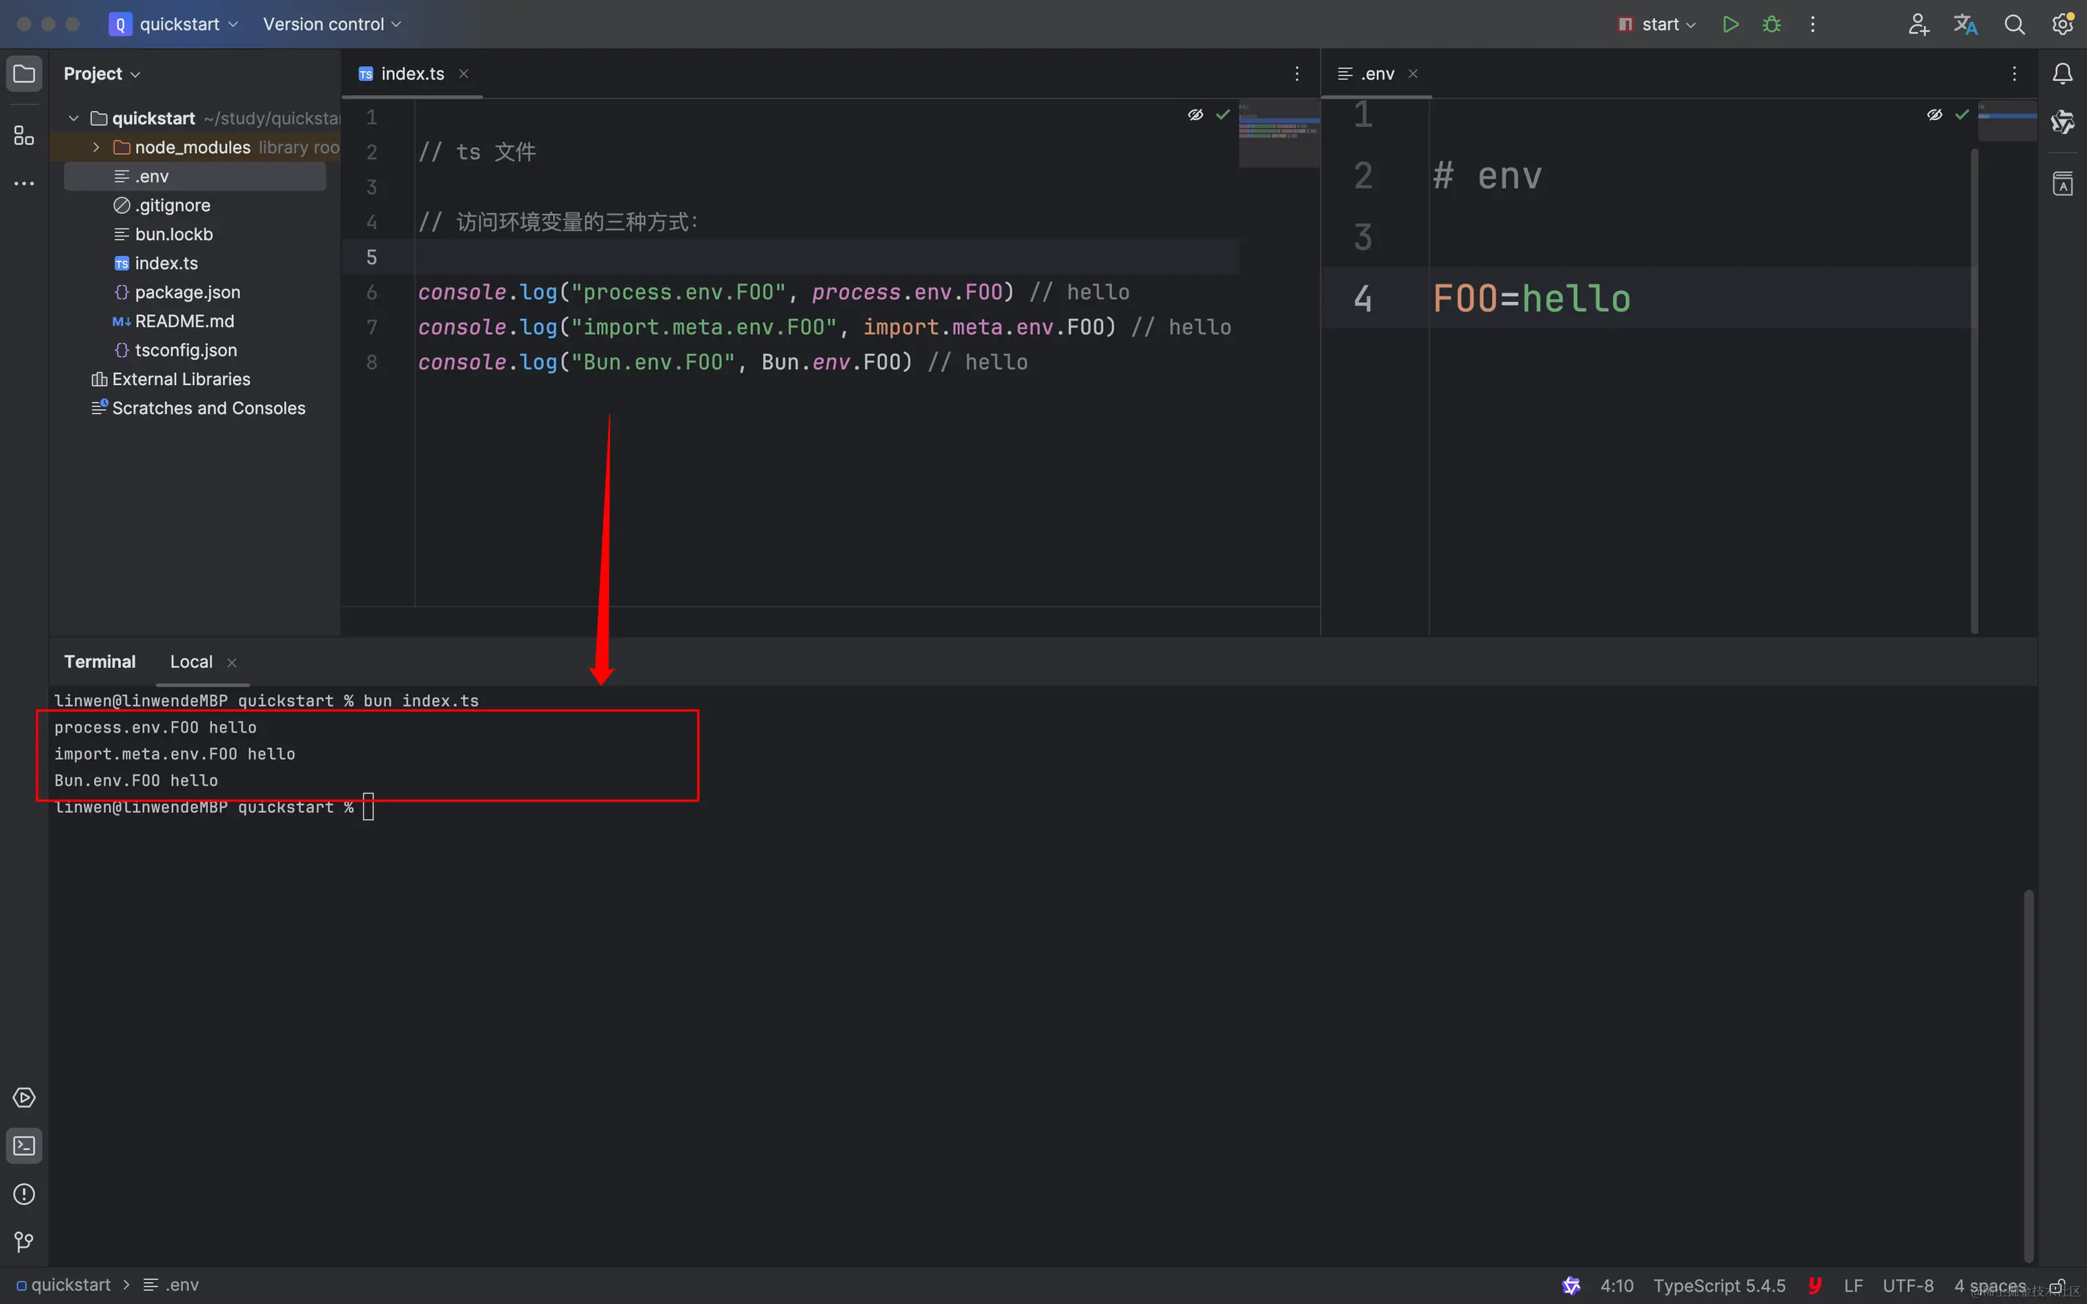2087x1304 pixels.
Task: Click the translate icon in the toolbar
Action: (1966, 24)
